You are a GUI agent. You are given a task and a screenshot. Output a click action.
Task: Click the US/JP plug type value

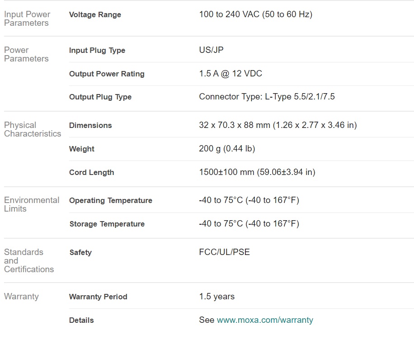pos(211,50)
